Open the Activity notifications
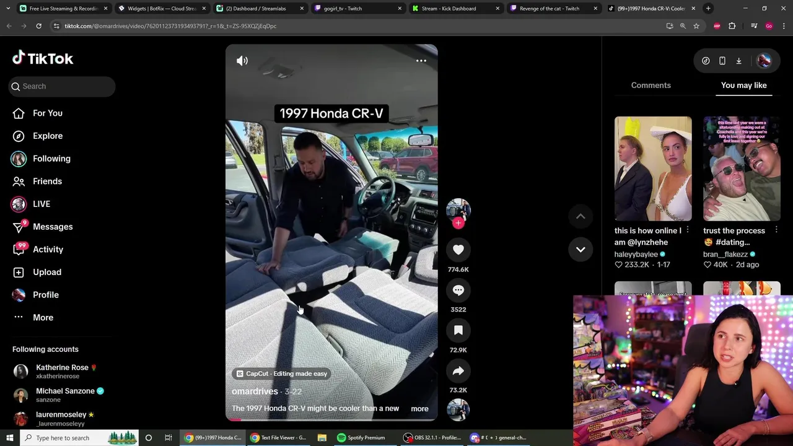The width and height of the screenshot is (793, 446). [48, 249]
